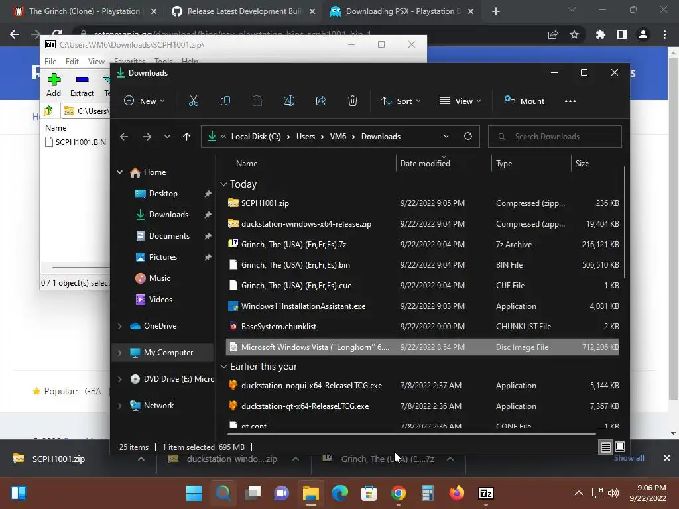Viewport: 679px width, 509px height.
Task: Click the Share icon in Explorer toolbar
Action: pyautogui.click(x=321, y=101)
